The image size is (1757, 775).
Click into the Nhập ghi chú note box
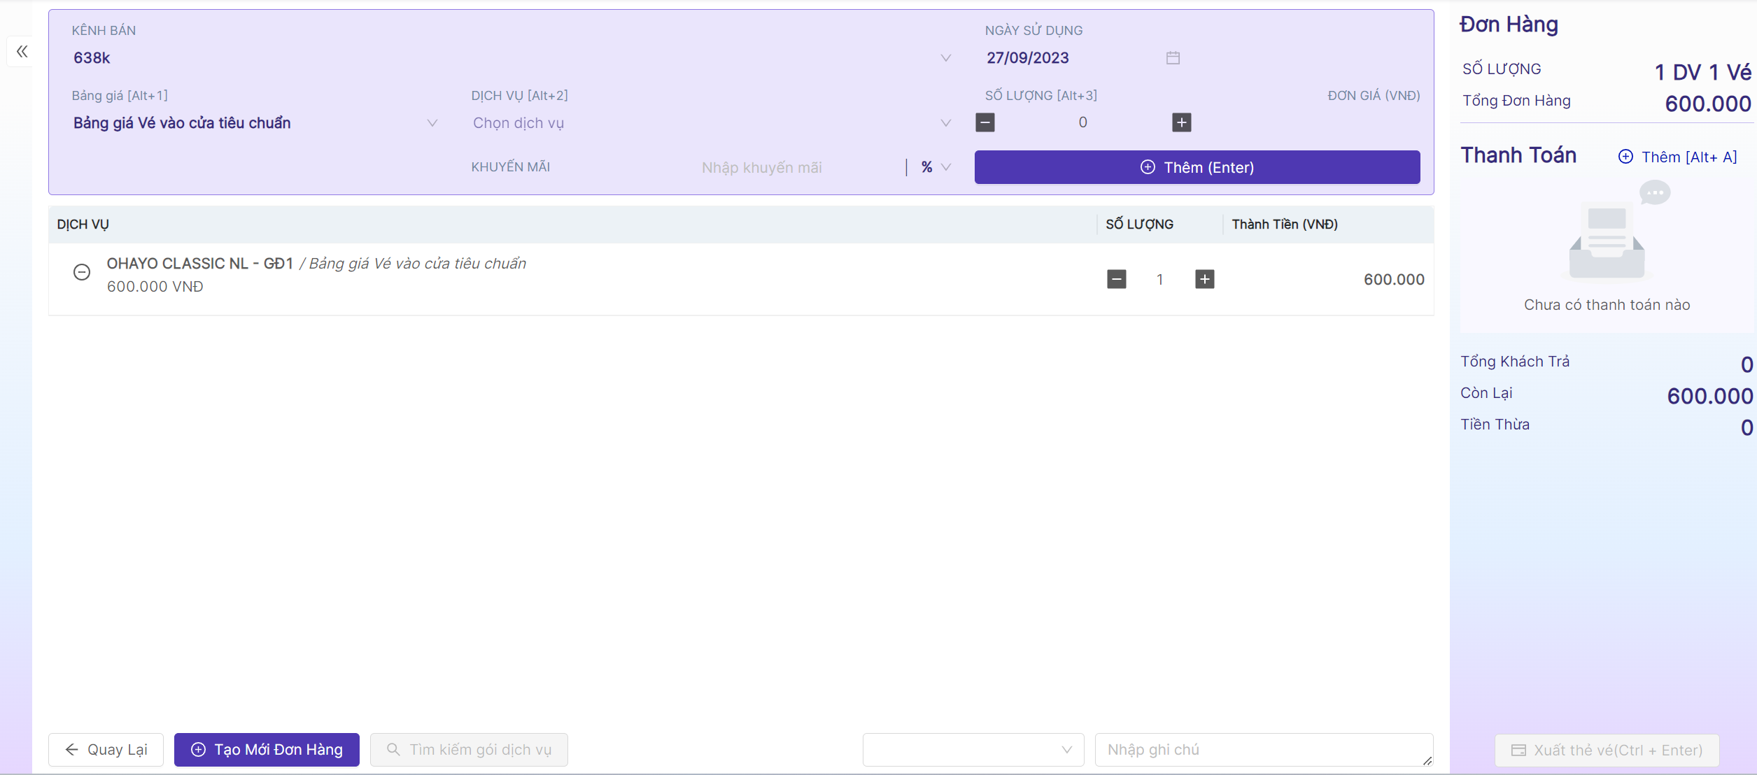click(1263, 750)
